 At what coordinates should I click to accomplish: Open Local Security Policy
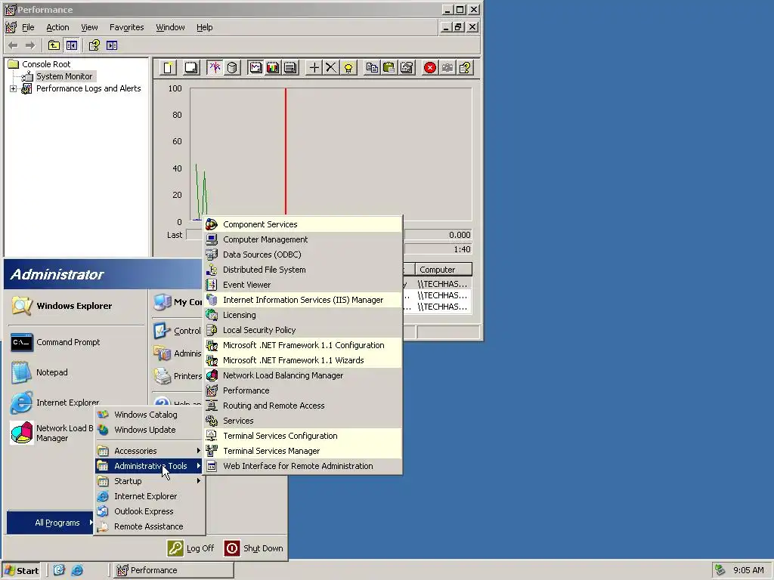pyautogui.click(x=302, y=330)
